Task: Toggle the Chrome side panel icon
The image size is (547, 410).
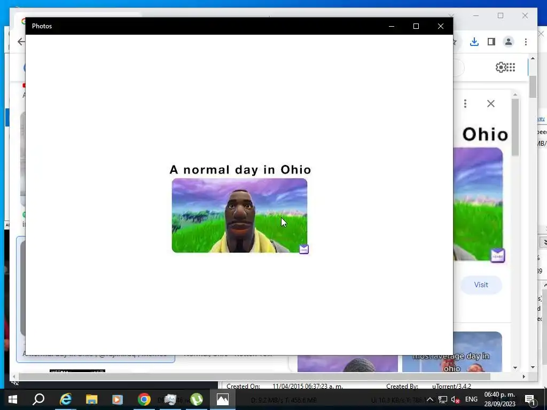Action: coord(491,42)
